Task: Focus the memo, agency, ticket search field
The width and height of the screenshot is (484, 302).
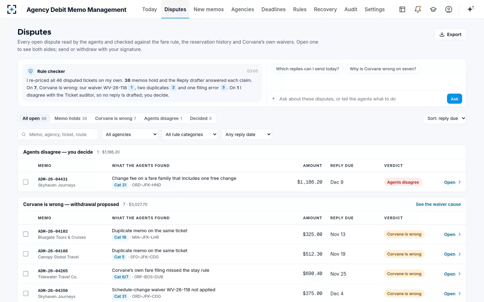Action: pos(58,134)
